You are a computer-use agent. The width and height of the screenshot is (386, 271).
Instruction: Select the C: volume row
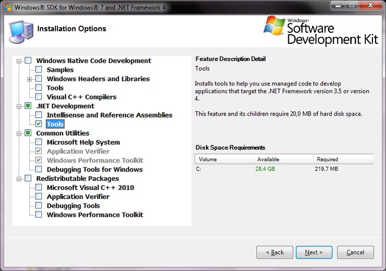284,169
